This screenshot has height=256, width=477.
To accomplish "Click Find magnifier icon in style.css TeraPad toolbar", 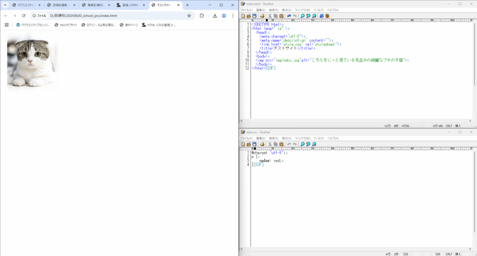I will click(x=302, y=144).
